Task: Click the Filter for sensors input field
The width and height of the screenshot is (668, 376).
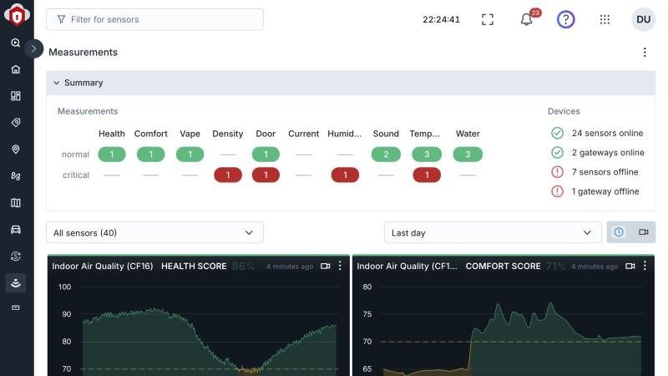Action: click(154, 19)
